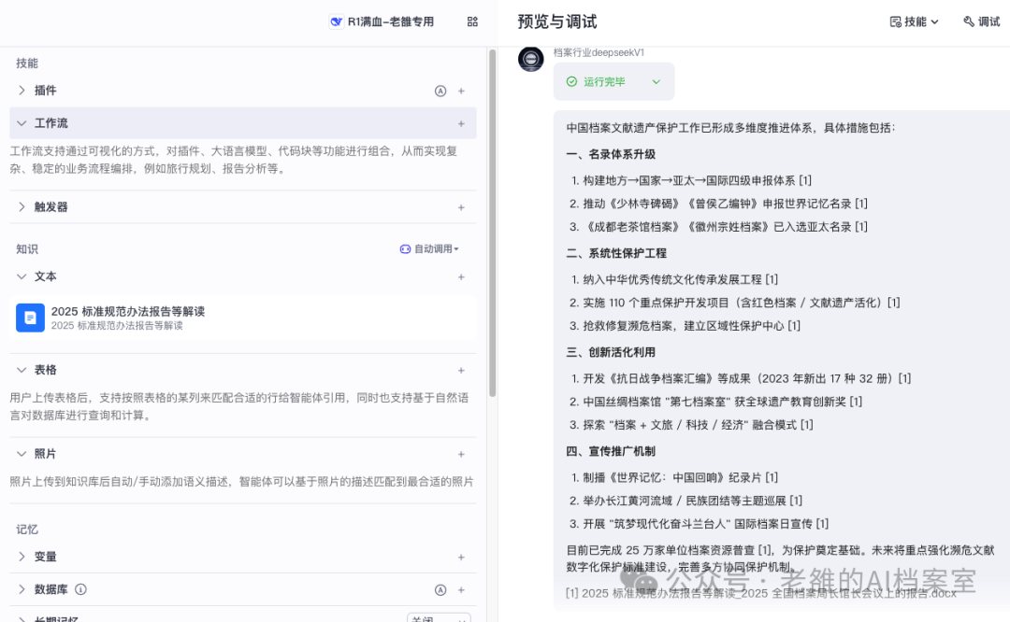The image size is (1010, 622).
Task: Collapse the 文本 knowledge section
Action: [x=22, y=276]
